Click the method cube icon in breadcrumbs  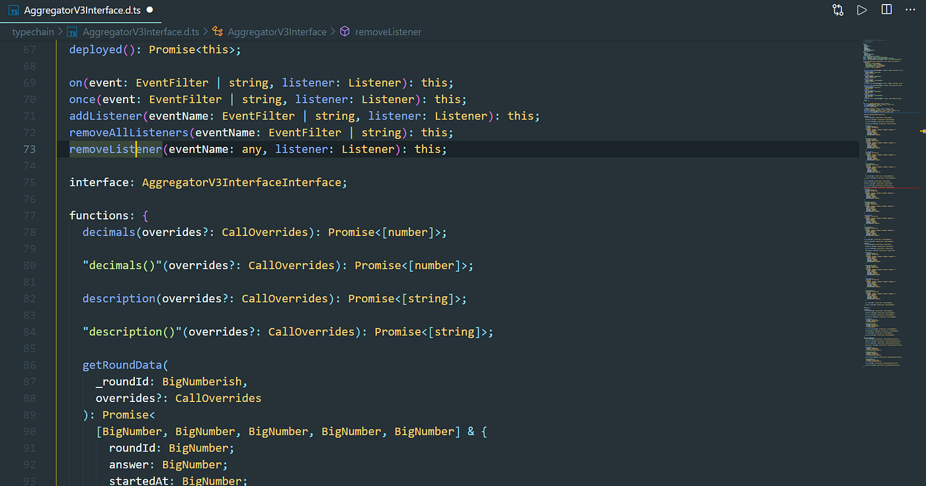click(345, 32)
